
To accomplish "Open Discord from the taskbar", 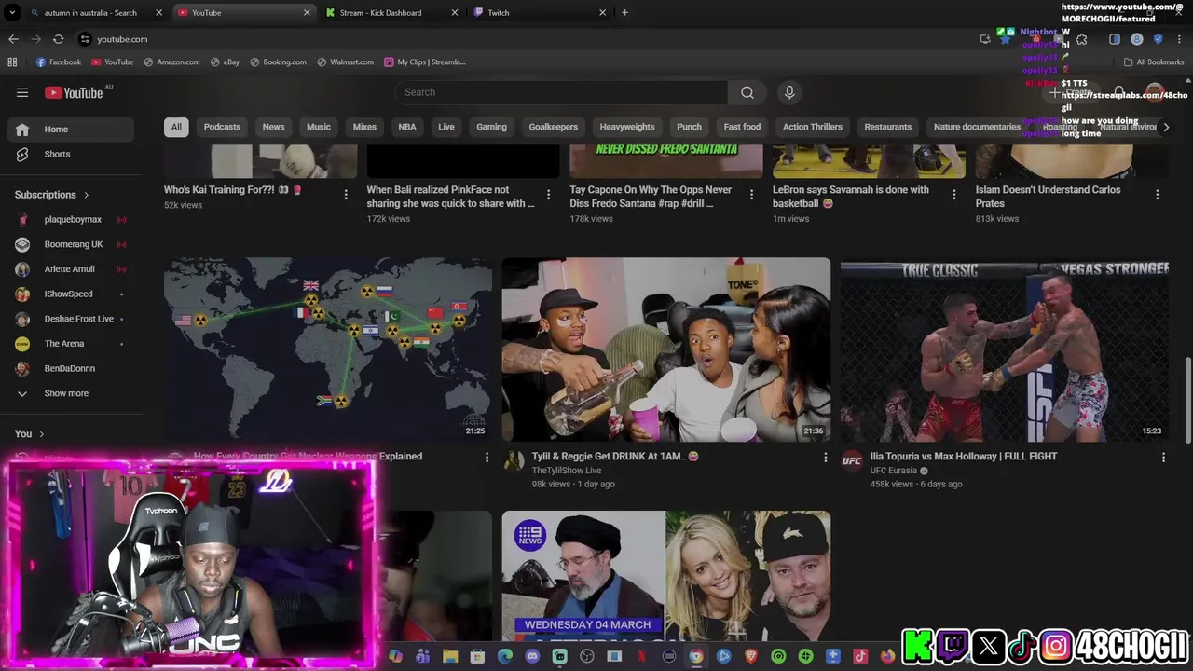I will (532, 657).
